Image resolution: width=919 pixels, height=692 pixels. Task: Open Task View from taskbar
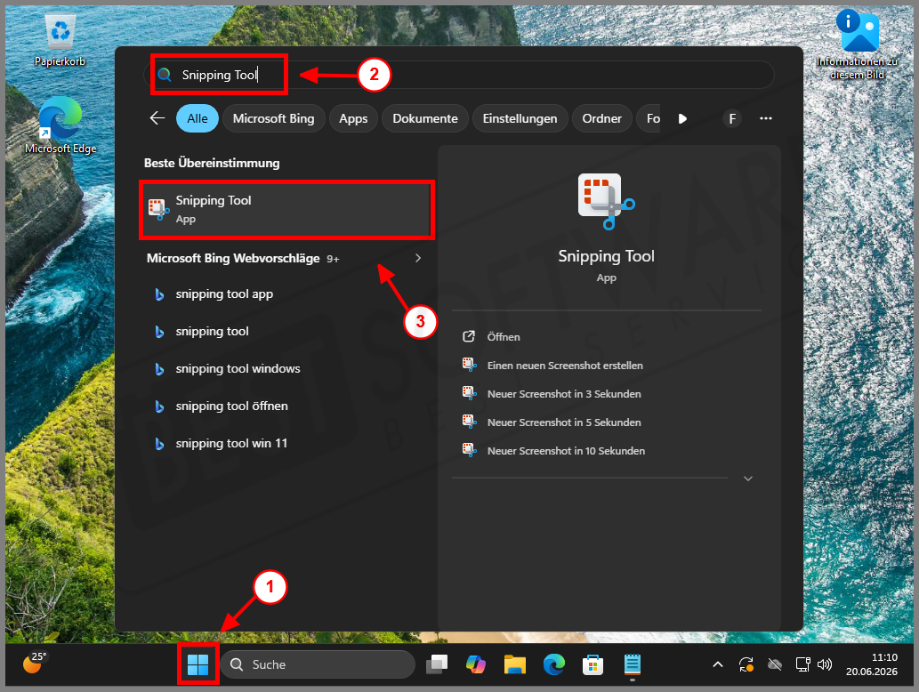(x=437, y=664)
